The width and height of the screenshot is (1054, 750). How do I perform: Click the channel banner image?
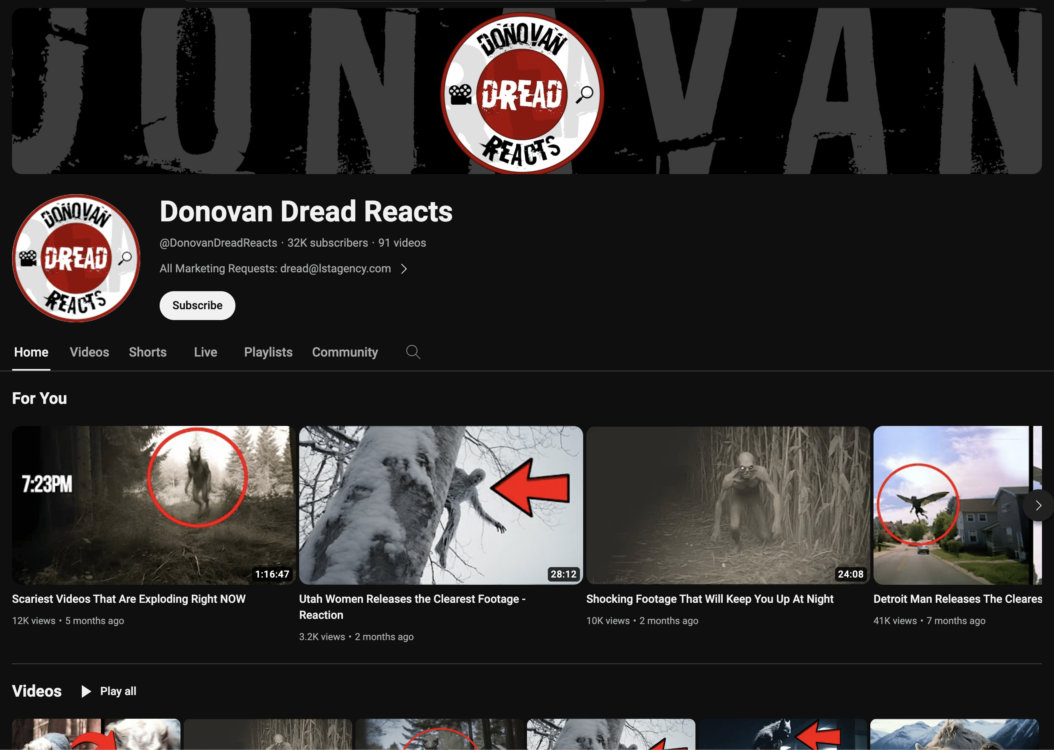pyautogui.click(x=527, y=91)
